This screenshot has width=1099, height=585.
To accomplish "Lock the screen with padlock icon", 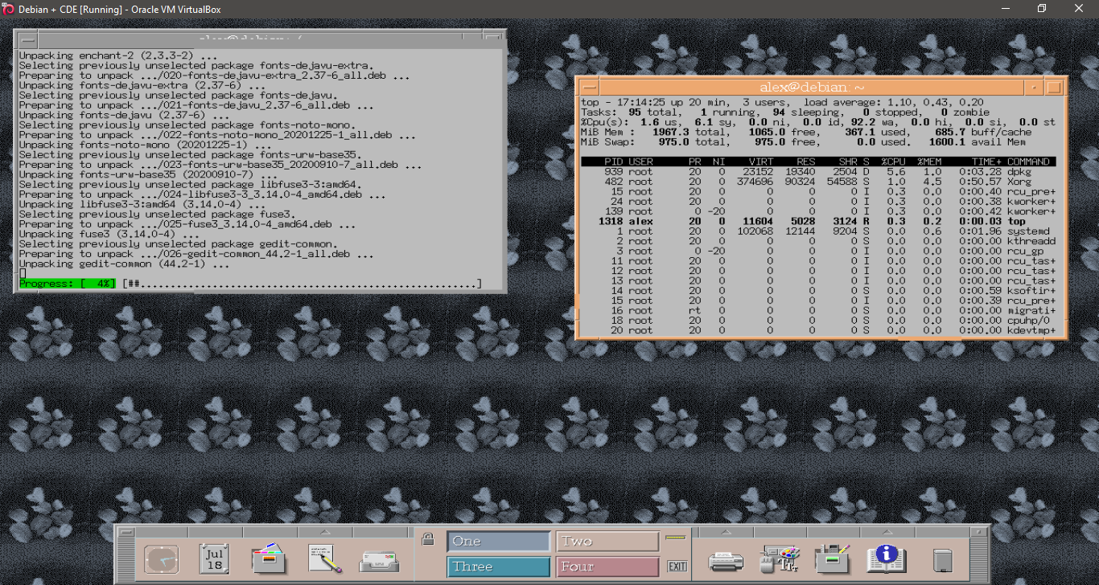I will click(x=429, y=539).
